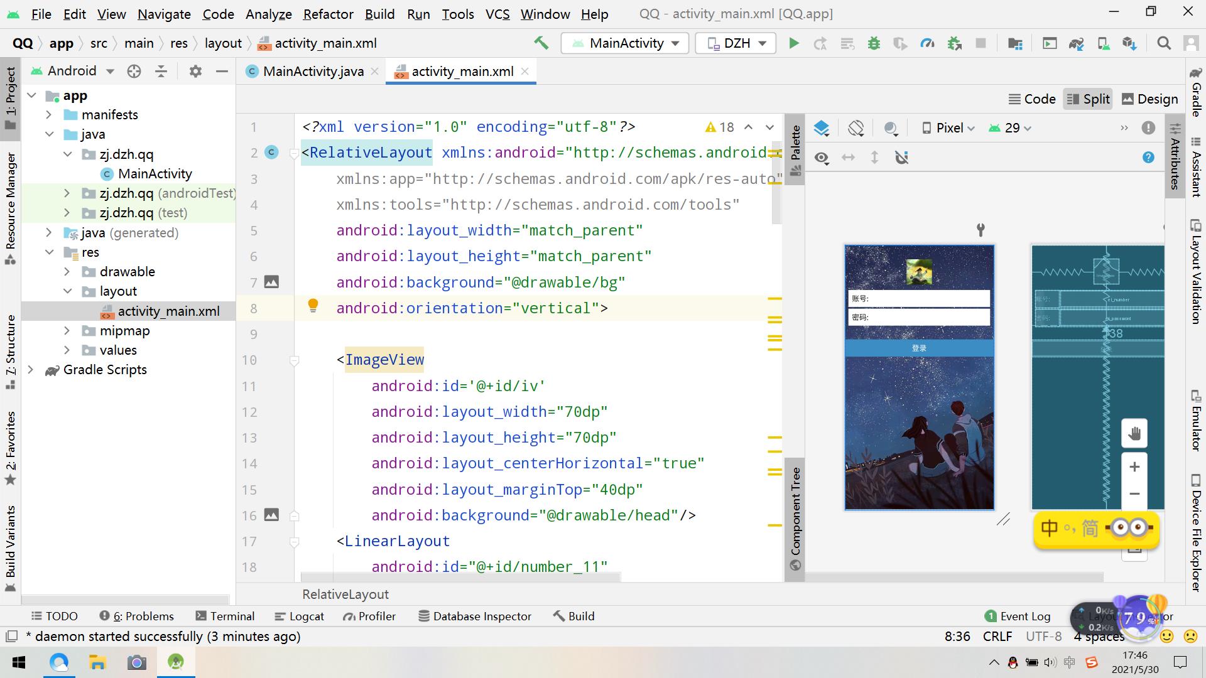Open the Refactor menu
Screen dimensions: 1206x678
pos(328,14)
